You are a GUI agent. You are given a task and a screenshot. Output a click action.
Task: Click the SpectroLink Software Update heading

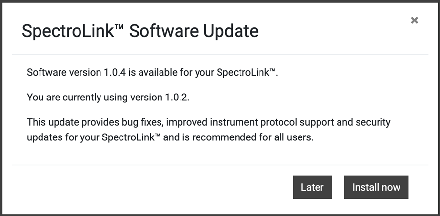tap(140, 31)
